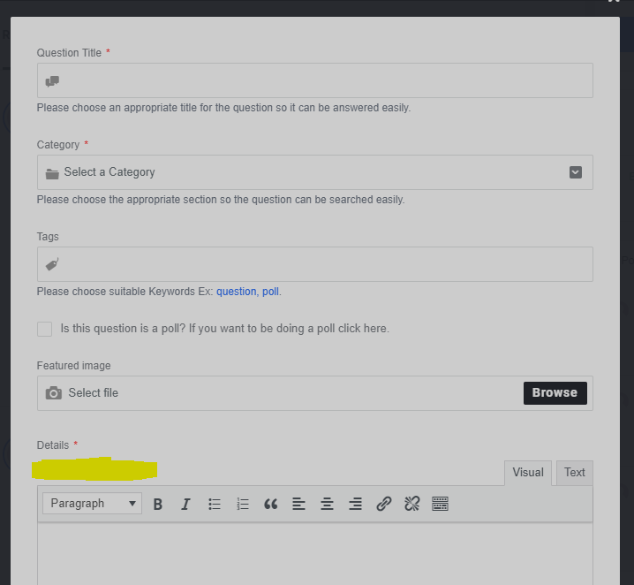Open the Select a Category dropdown
Viewport: 634px width, 585px height.
pyautogui.click(x=315, y=172)
